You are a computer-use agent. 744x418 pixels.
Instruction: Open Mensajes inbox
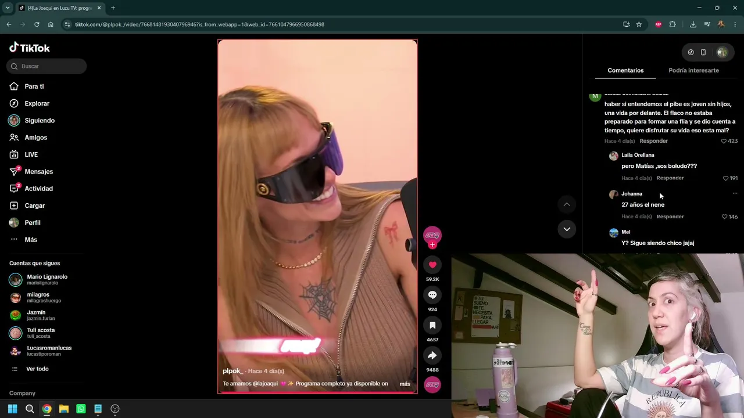point(39,171)
